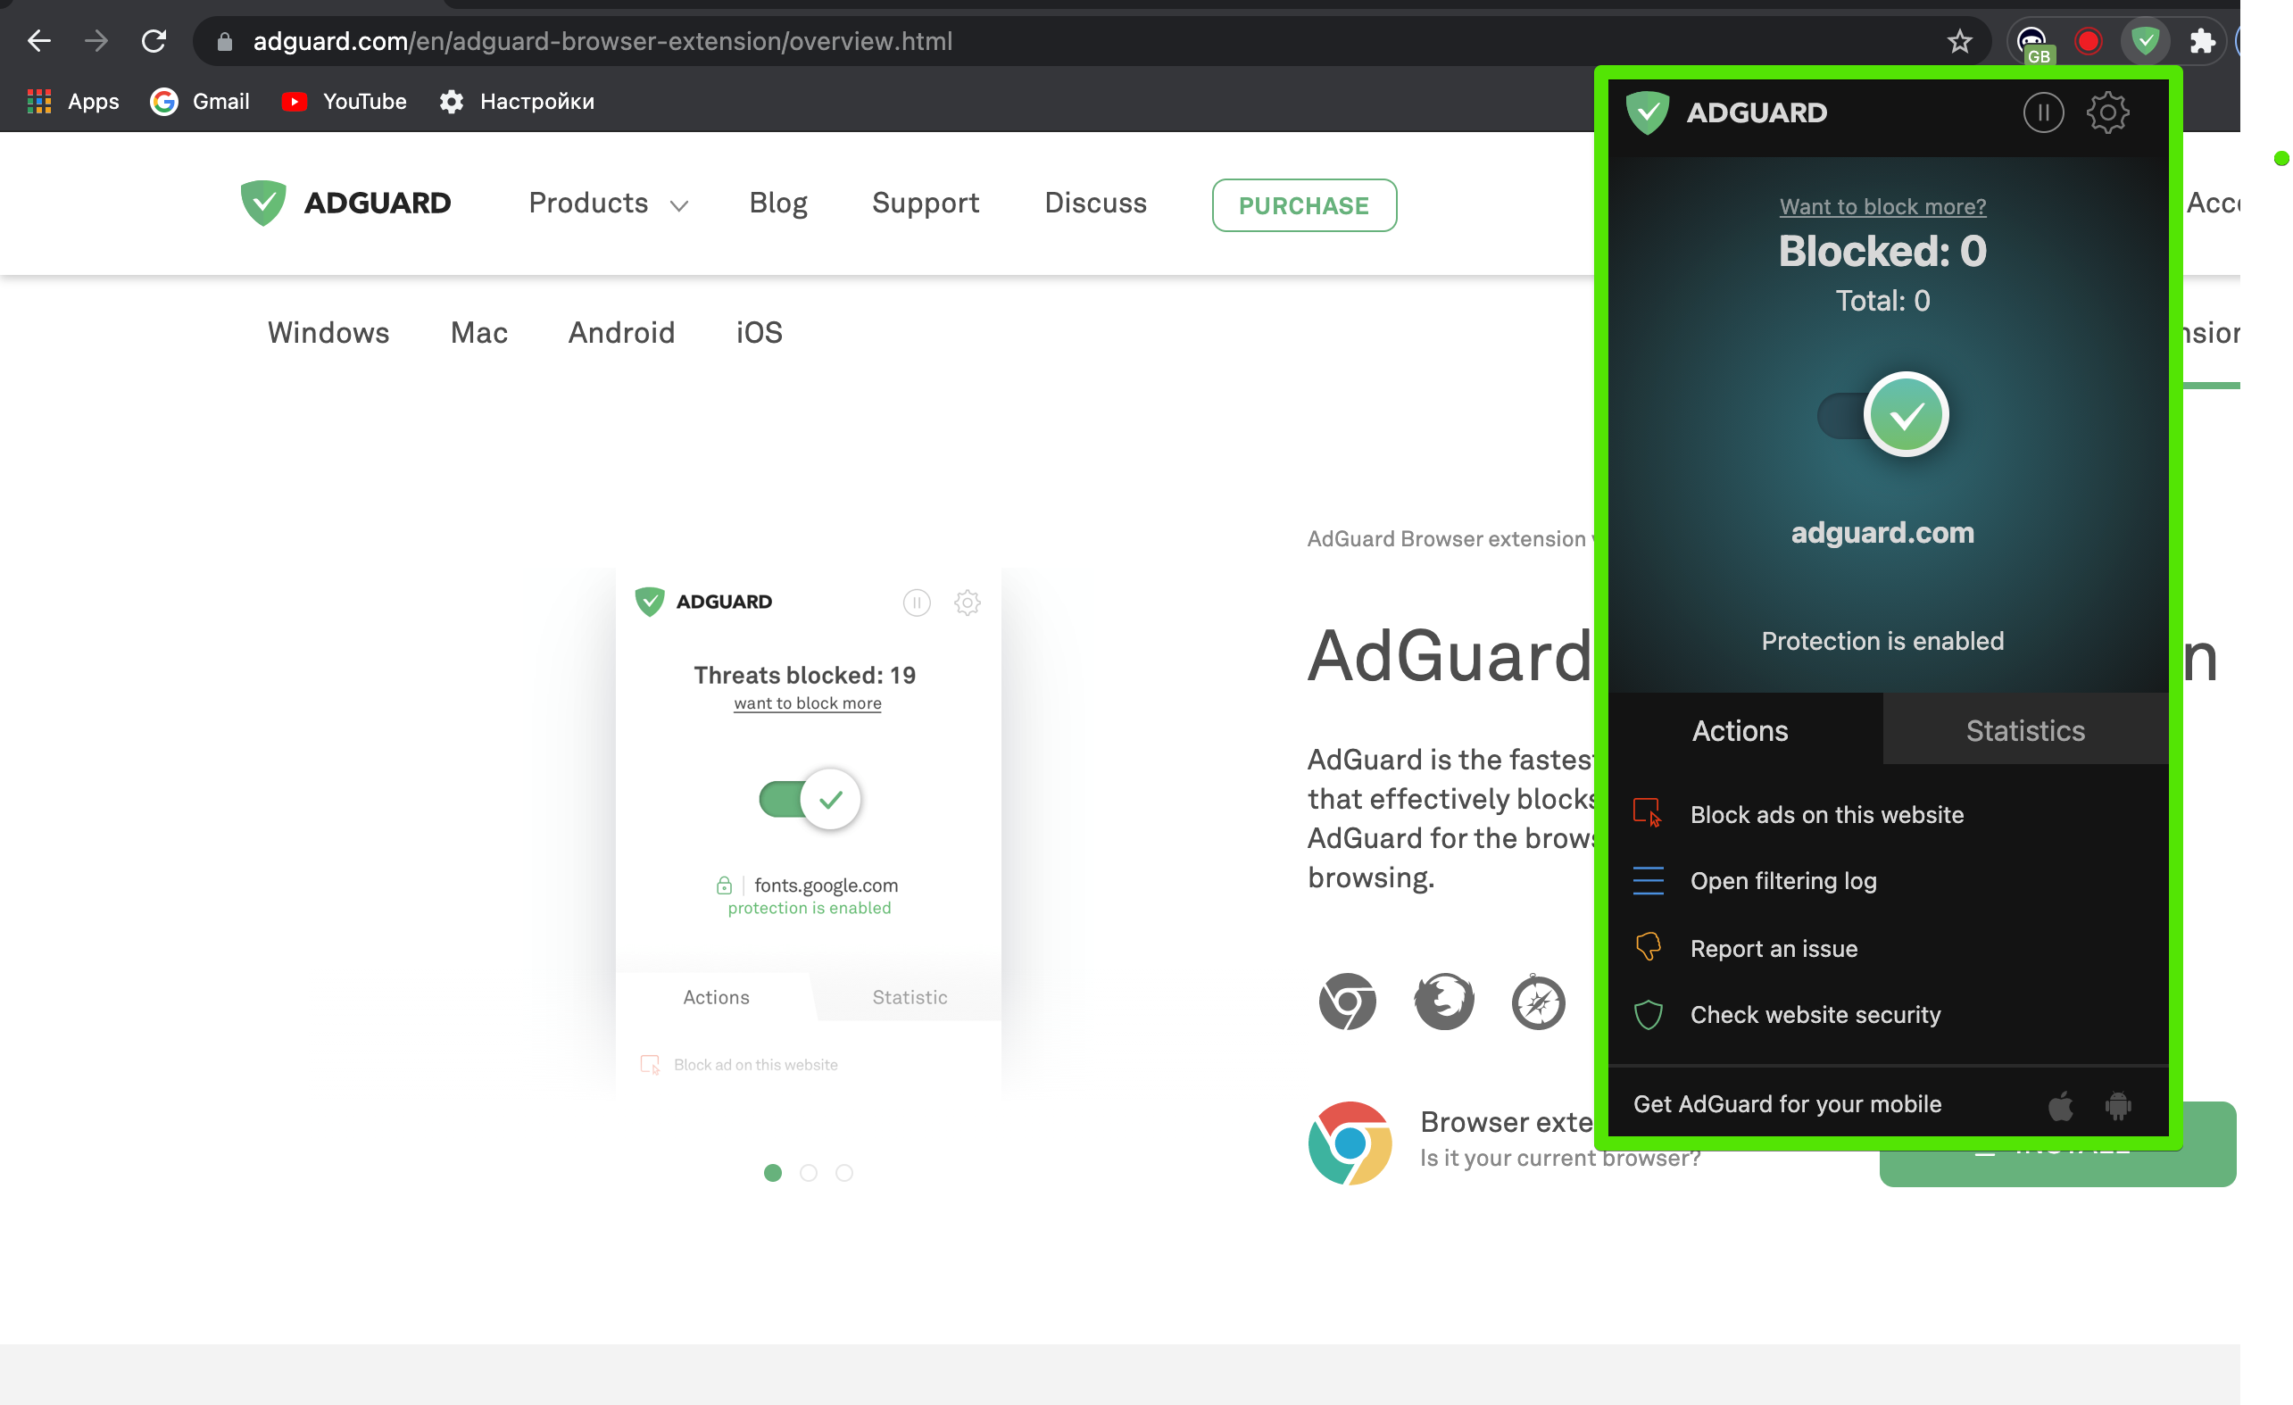
Task: Click the PURCHASE button on AdGuard site
Action: point(1304,204)
